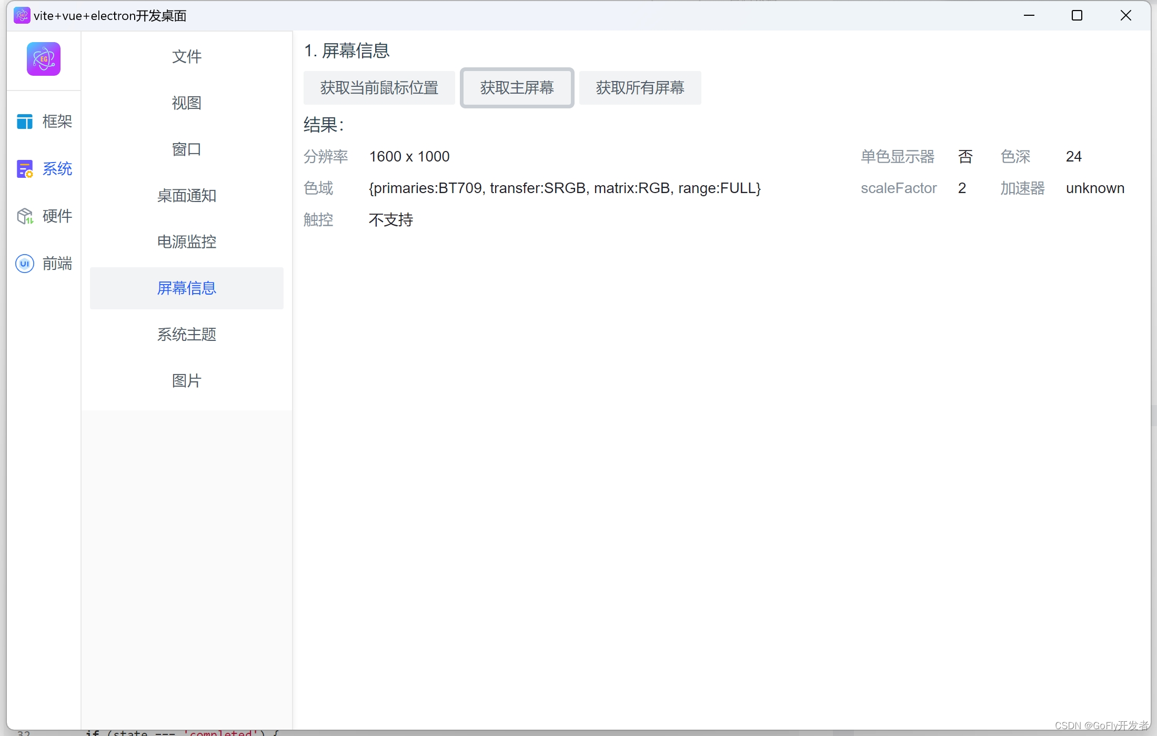Select 电源监控 from the submenu
The image size is (1157, 736).
pos(186,241)
